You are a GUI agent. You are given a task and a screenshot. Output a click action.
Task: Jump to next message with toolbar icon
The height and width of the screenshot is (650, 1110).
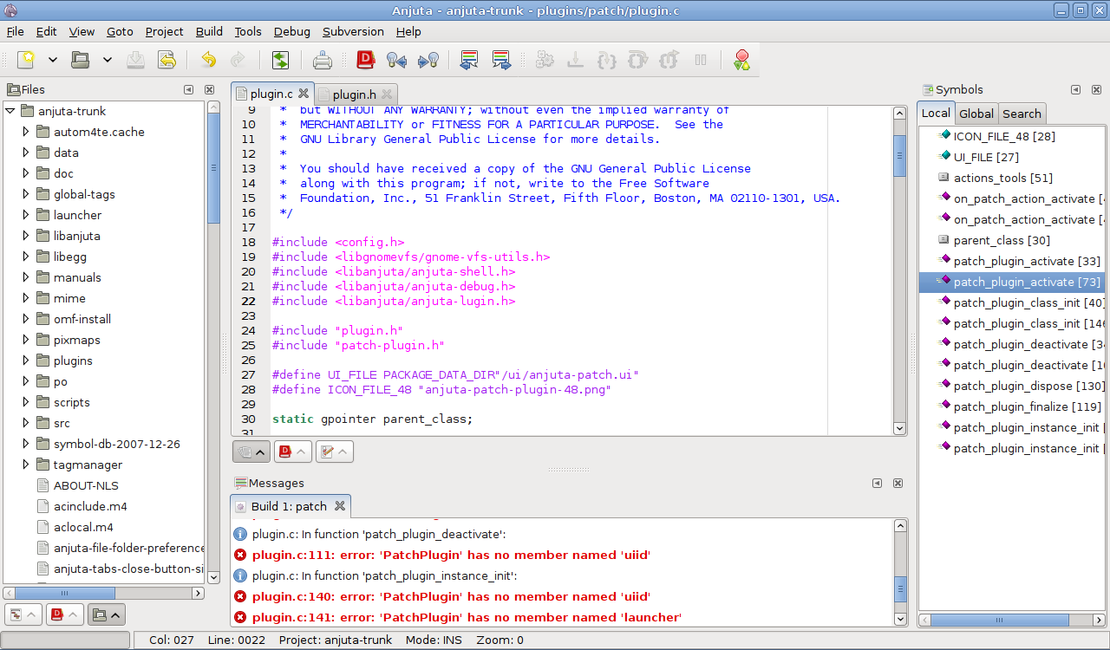pyautogui.click(x=501, y=59)
